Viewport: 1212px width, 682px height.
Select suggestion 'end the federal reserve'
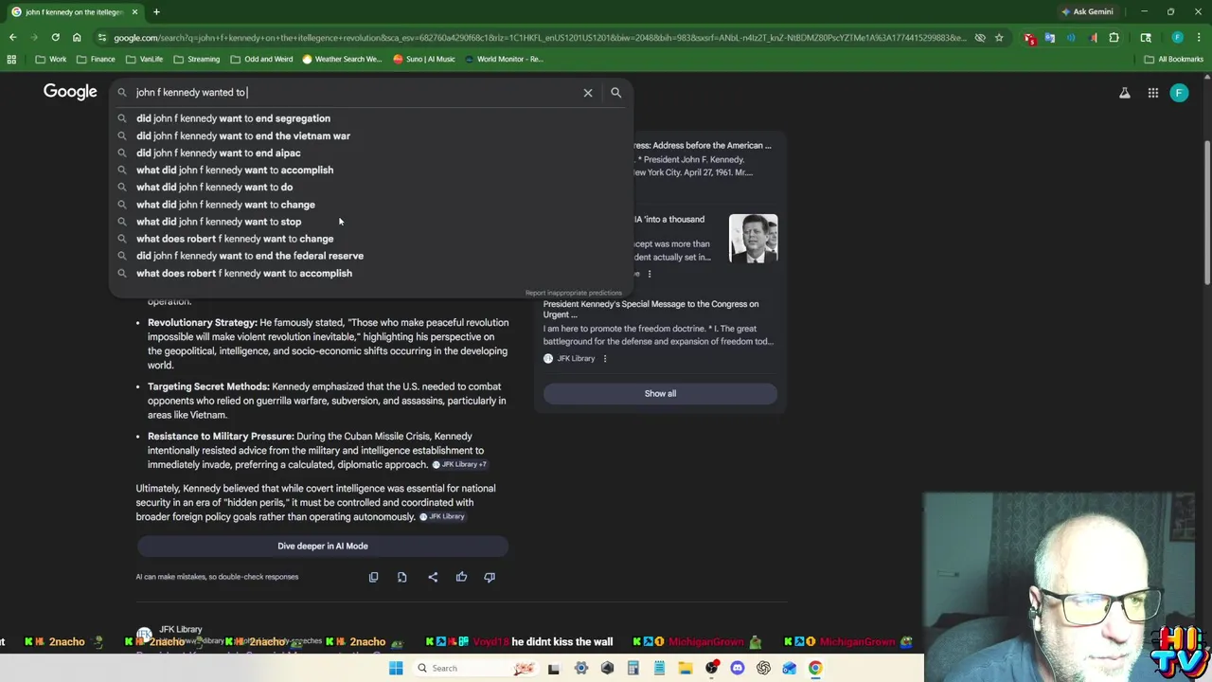click(x=369, y=256)
